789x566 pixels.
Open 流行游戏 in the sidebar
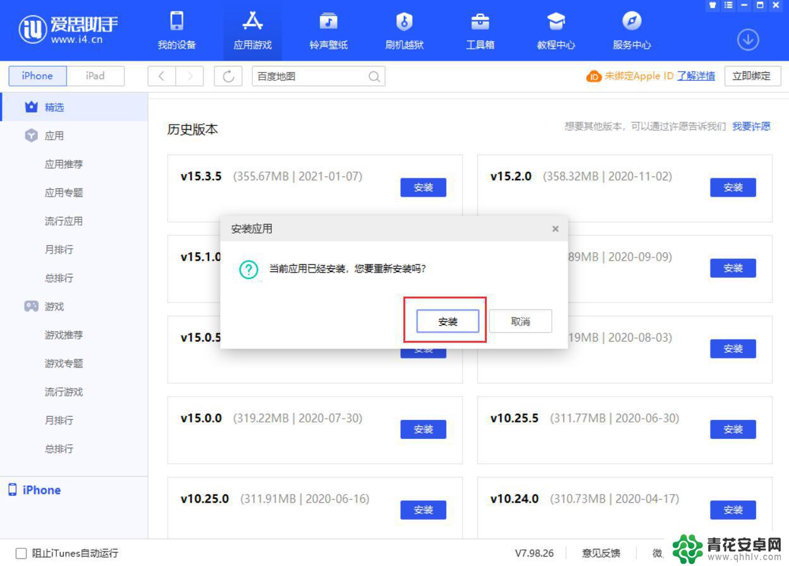pyautogui.click(x=64, y=391)
